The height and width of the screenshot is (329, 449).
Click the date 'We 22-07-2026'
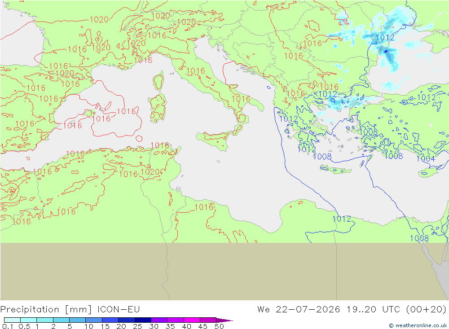(x=299, y=309)
